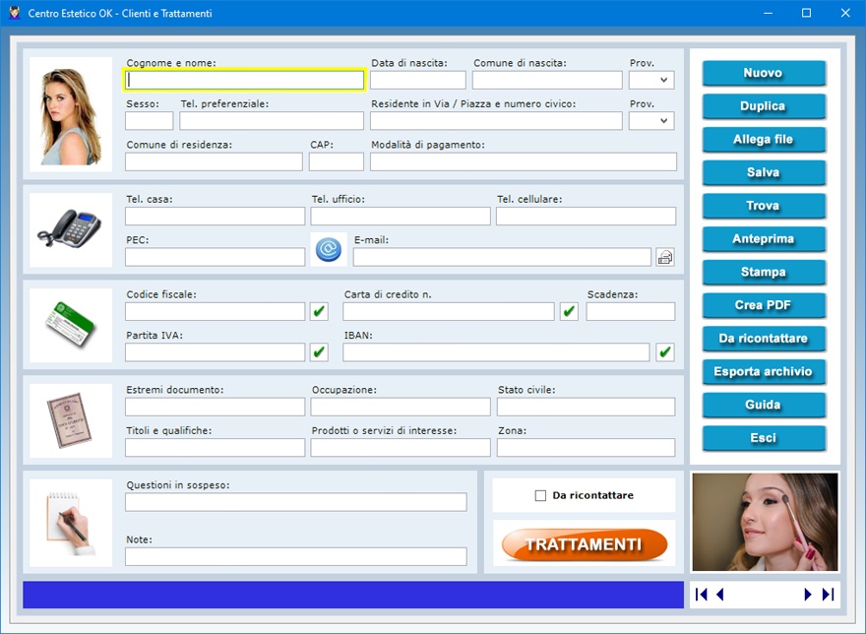Go to the next record
Screen dimensions: 866x634
[808, 595]
